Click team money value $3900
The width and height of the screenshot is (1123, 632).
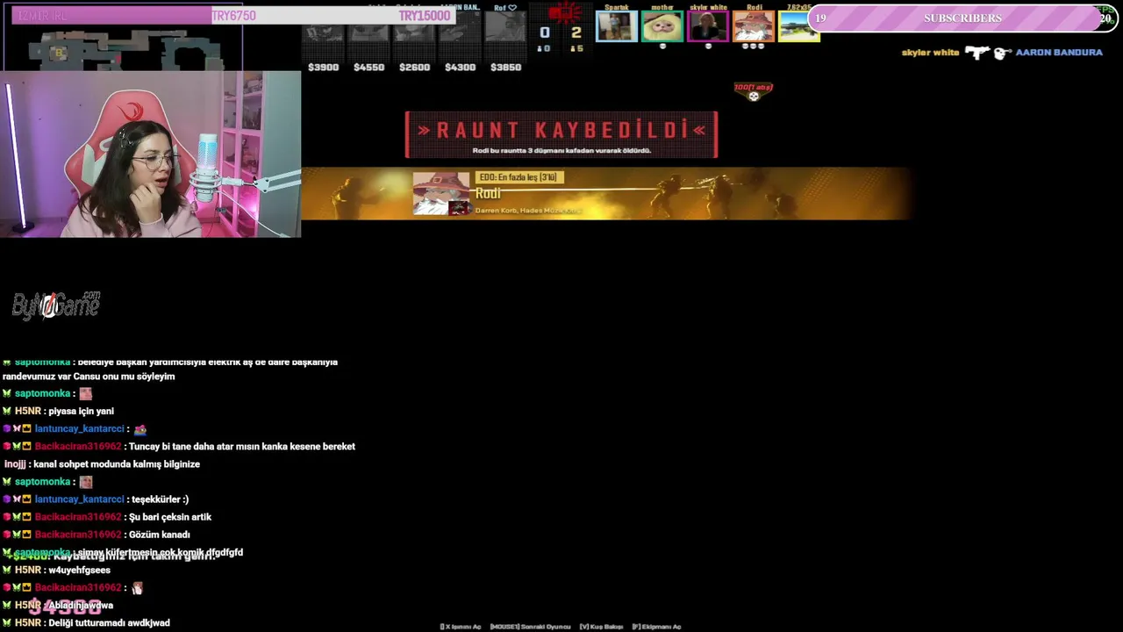click(323, 68)
